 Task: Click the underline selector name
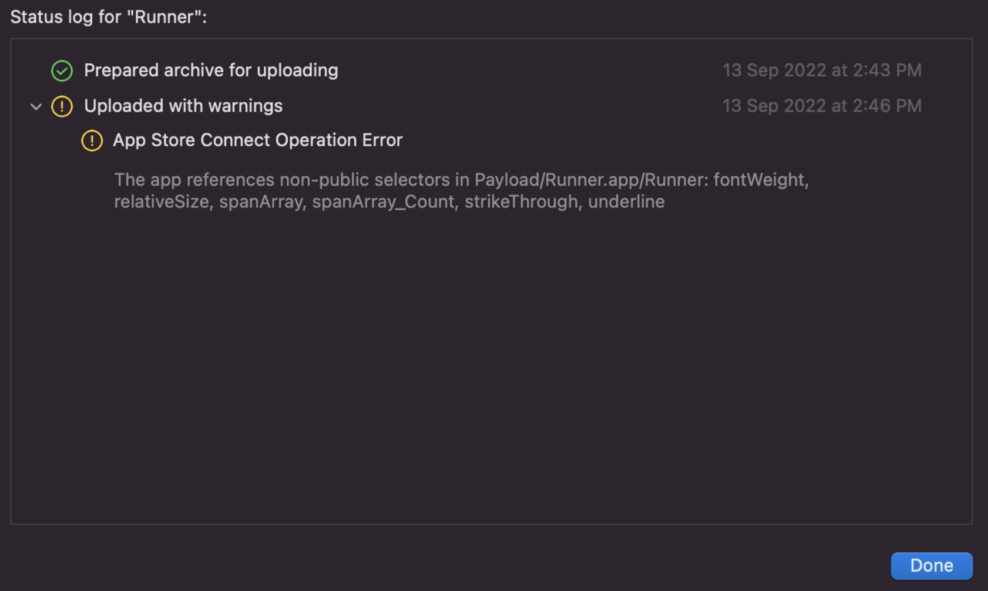[626, 202]
